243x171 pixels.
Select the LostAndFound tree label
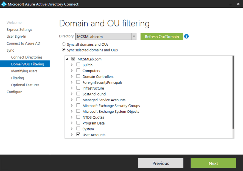coord(94,94)
